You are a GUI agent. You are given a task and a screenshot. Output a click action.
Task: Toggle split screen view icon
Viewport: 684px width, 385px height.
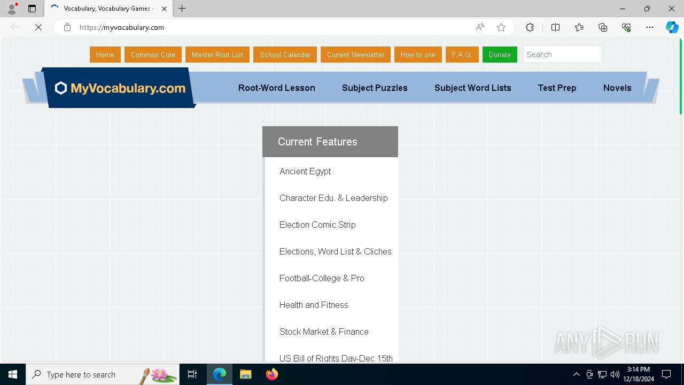coord(555,27)
